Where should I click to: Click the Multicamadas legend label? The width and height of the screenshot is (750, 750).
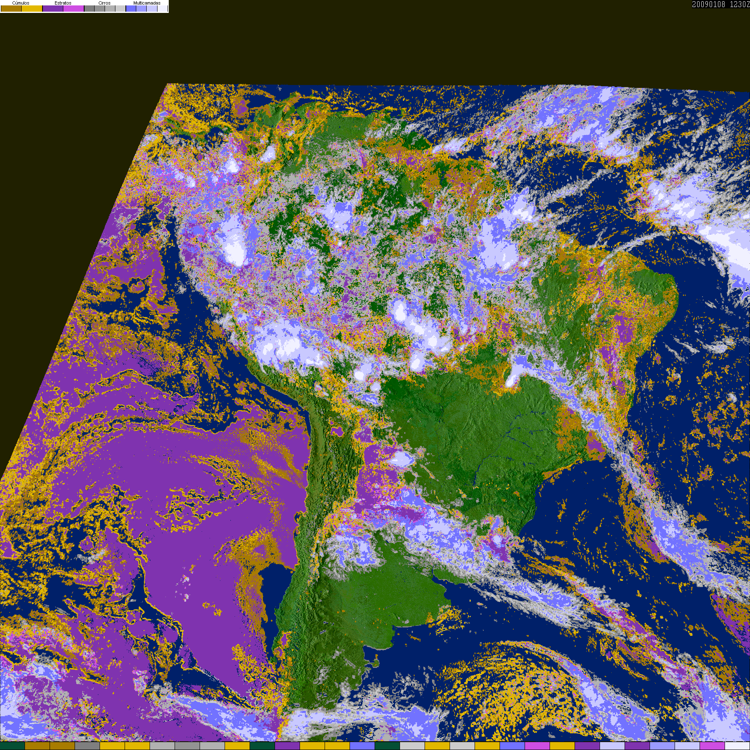[x=147, y=3]
